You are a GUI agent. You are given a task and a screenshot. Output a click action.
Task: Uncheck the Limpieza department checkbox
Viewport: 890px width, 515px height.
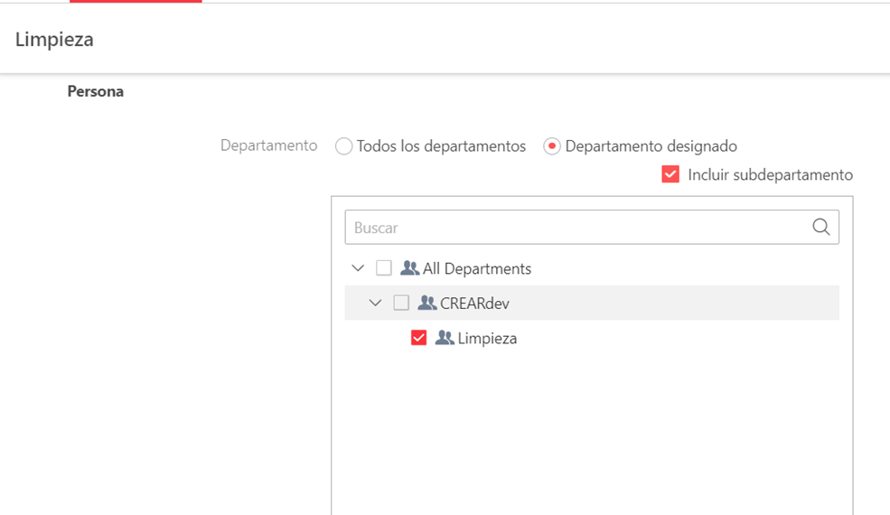click(418, 338)
